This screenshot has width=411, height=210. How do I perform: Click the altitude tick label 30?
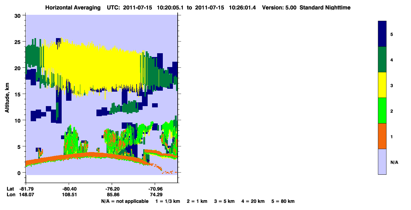[18, 15]
